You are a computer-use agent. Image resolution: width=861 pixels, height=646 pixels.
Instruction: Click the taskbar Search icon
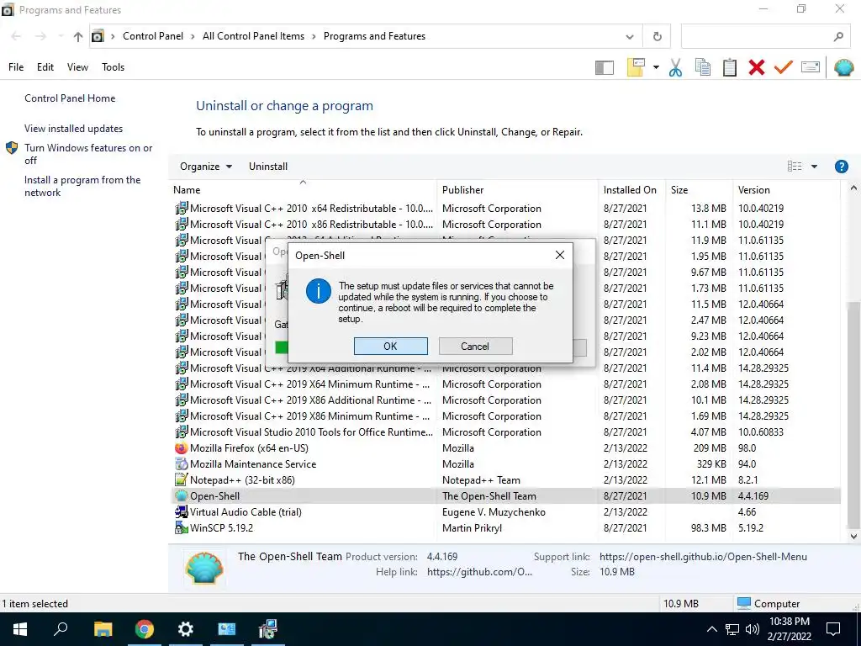61,629
